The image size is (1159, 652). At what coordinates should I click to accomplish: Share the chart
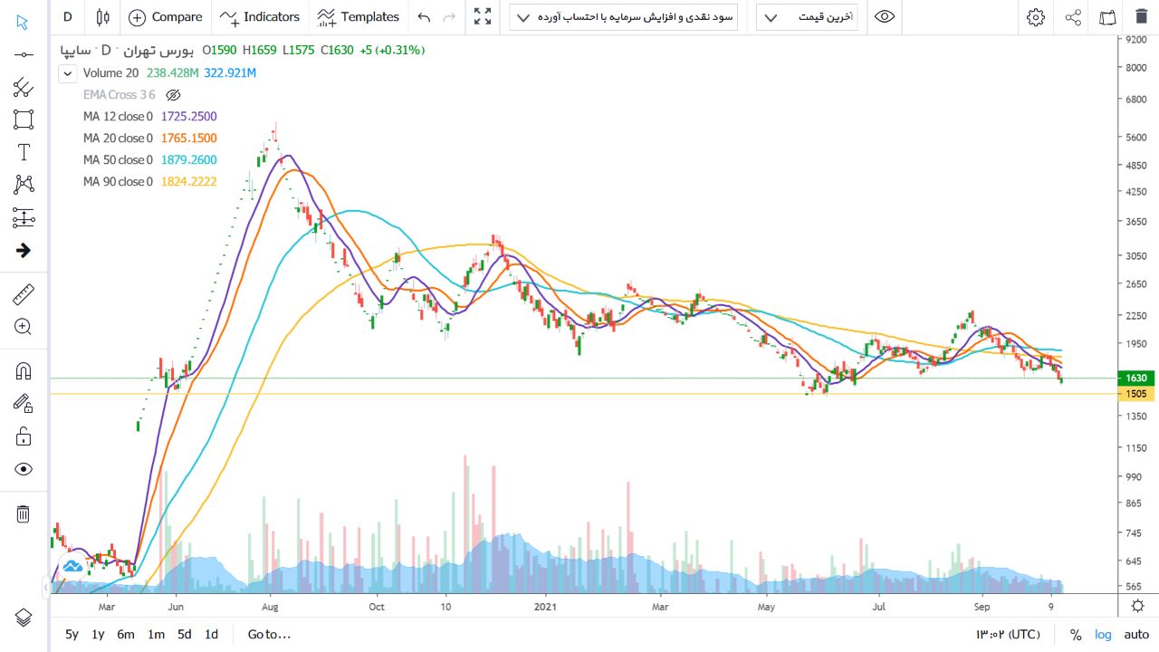coord(1073,17)
